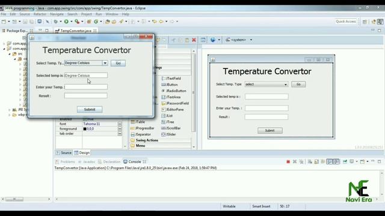Image resolution: width=385 pixels, height=216 pixels.
Task: Select JButton in the palette
Action: click(170, 85)
